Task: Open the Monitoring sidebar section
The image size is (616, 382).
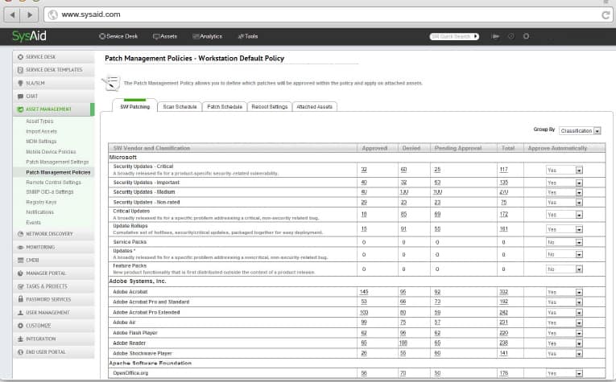Action: (54, 247)
